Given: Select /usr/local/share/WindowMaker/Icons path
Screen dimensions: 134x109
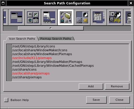Looking at the screenshot, I should tap(70, 50).
